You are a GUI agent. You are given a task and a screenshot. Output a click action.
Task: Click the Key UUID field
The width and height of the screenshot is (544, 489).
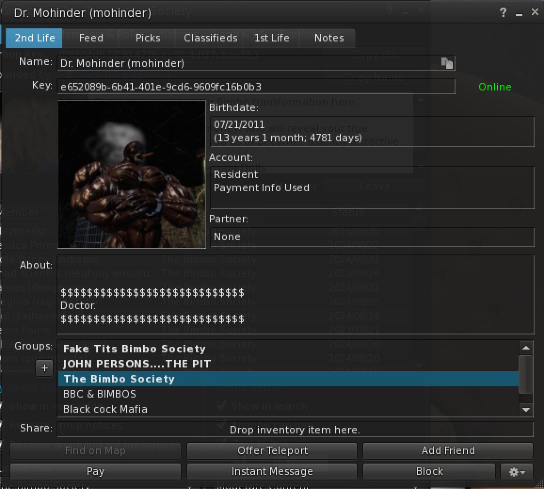256,87
